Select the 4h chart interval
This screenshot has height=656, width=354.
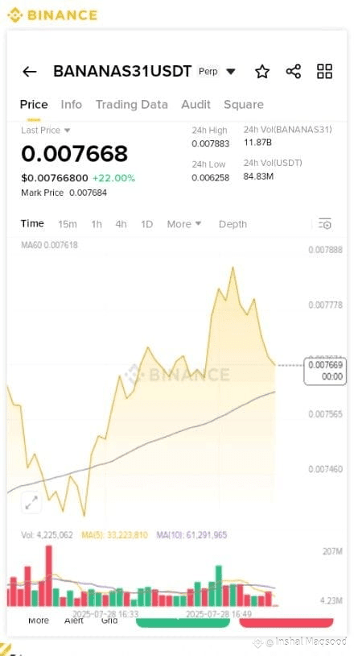point(121,224)
